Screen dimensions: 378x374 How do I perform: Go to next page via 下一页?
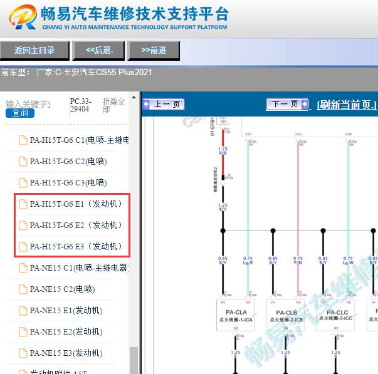tap(287, 105)
